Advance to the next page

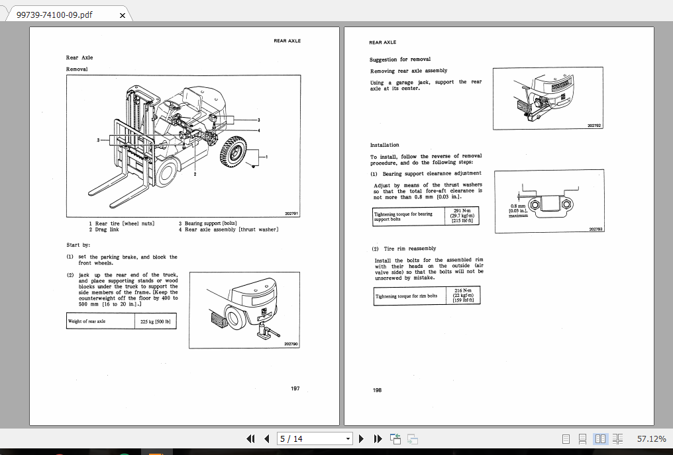361,438
